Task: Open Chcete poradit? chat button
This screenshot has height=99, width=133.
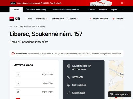Action: [120, 94]
